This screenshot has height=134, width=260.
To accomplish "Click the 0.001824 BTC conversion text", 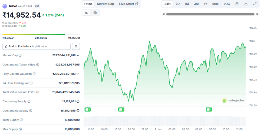I will tap(10, 23).
